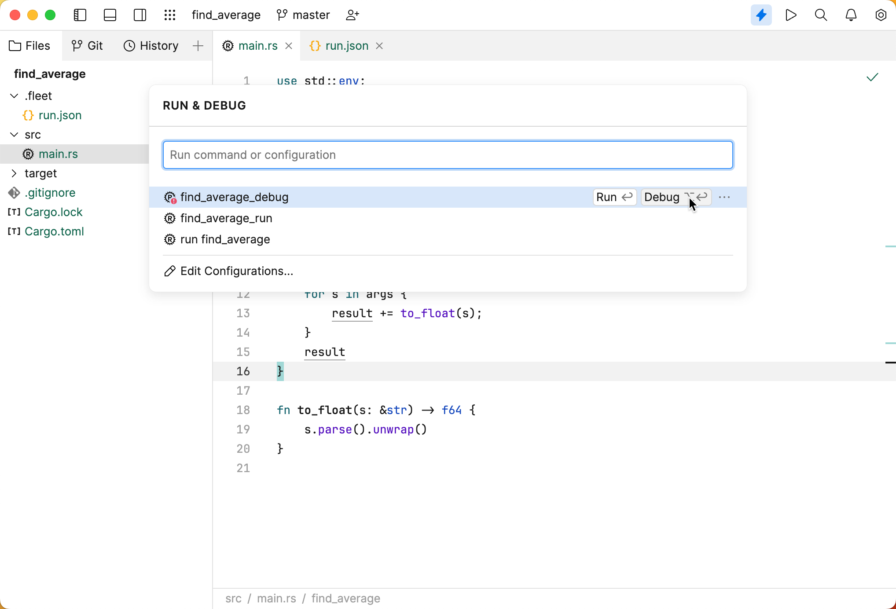Click the Git branch icon in toolbar
The width and height of the screenshot is (896, 609).
coord(282,15)
